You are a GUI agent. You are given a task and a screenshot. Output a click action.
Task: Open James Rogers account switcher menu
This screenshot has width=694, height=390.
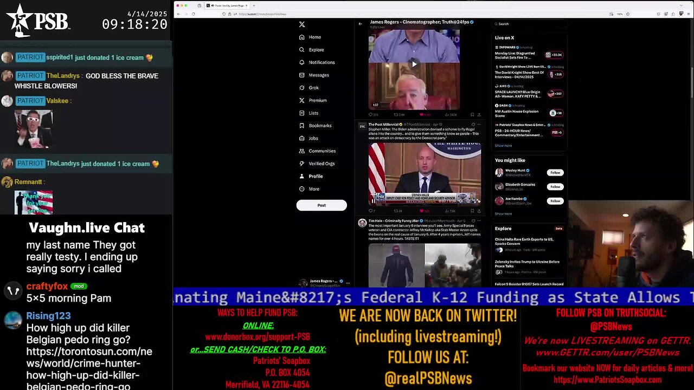(x=324, y=282)
